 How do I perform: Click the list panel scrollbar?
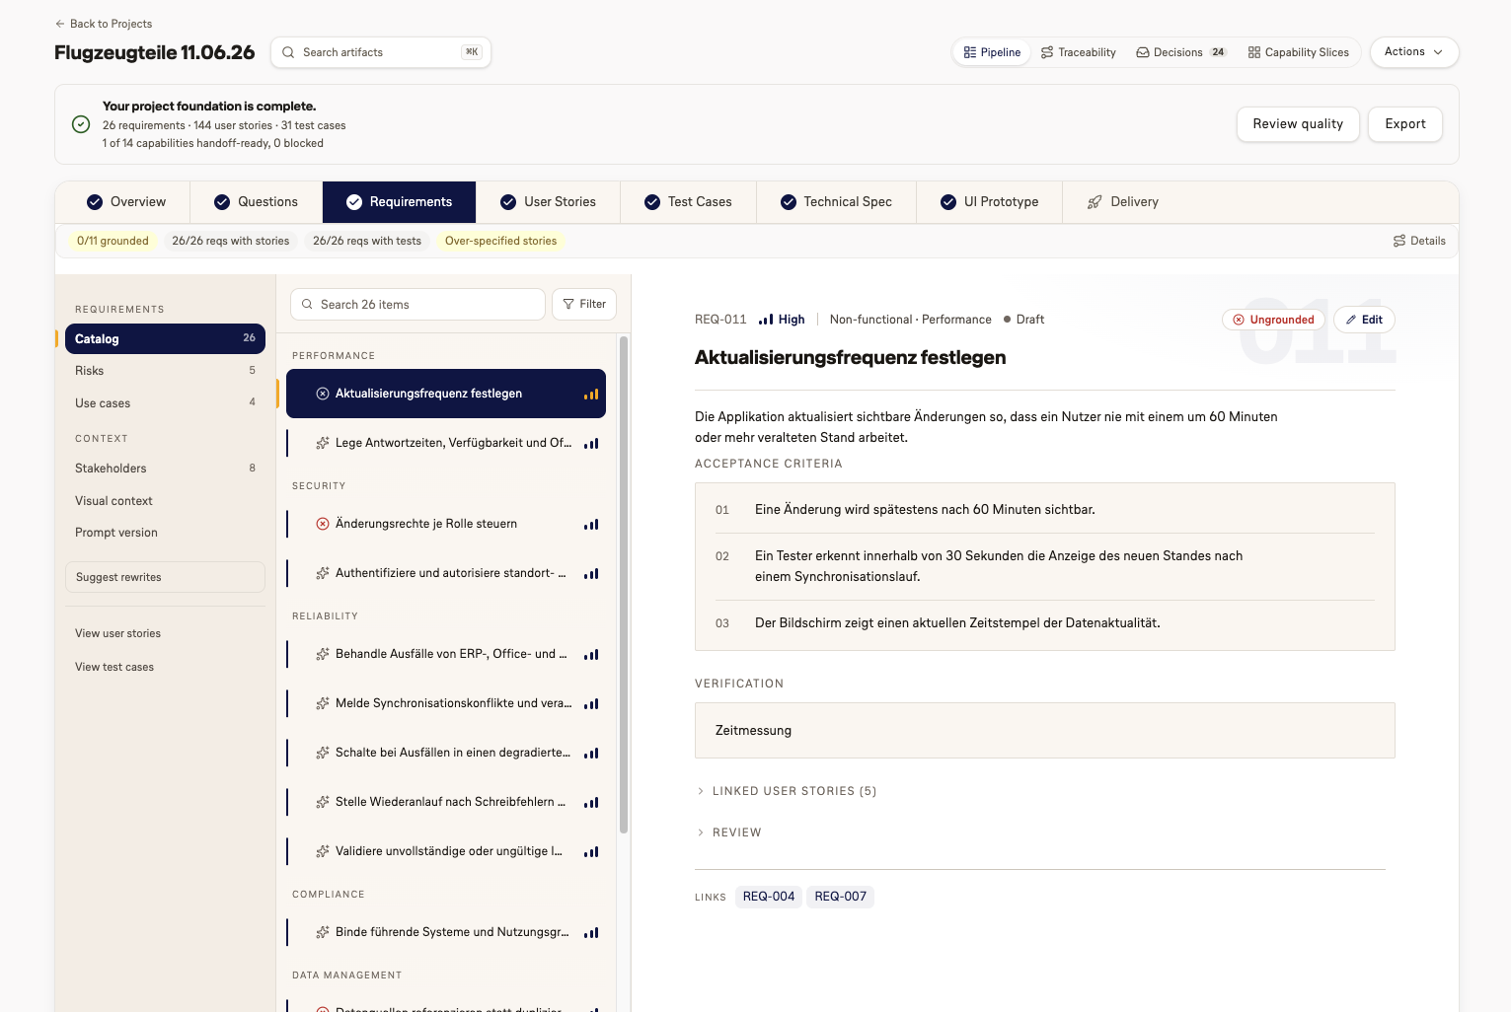tap(624, 584)
